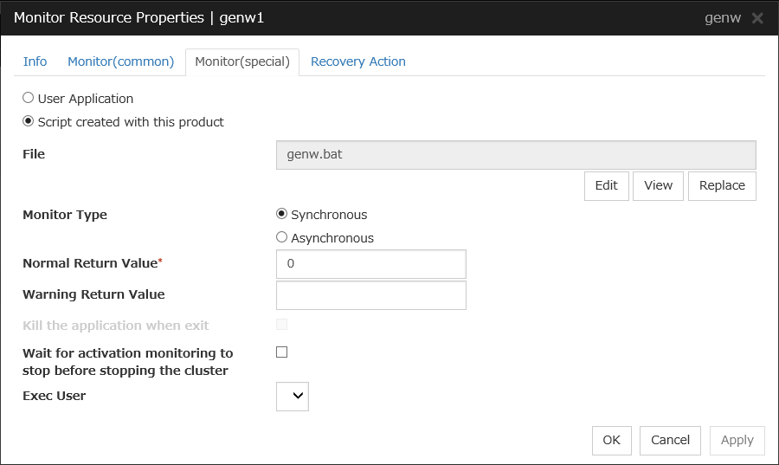Select the User Application radio option
Viewport: 779px width, 465px height.
tap(29, 99)
